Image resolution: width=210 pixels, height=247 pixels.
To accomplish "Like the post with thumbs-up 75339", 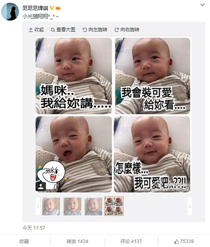I will (184, 242).
